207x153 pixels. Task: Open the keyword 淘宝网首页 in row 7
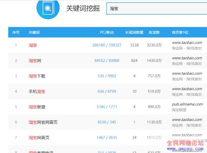(39, 138)
